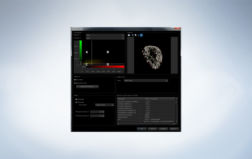Click the Dimension Selector button
Viewport: 252px width, 159px height.
[x=87, y=87]
